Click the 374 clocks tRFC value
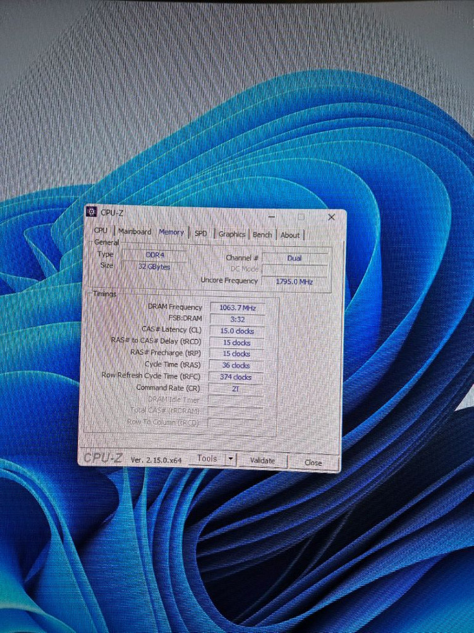The width and height of the screenshot is (474, 633). (236, 377)
